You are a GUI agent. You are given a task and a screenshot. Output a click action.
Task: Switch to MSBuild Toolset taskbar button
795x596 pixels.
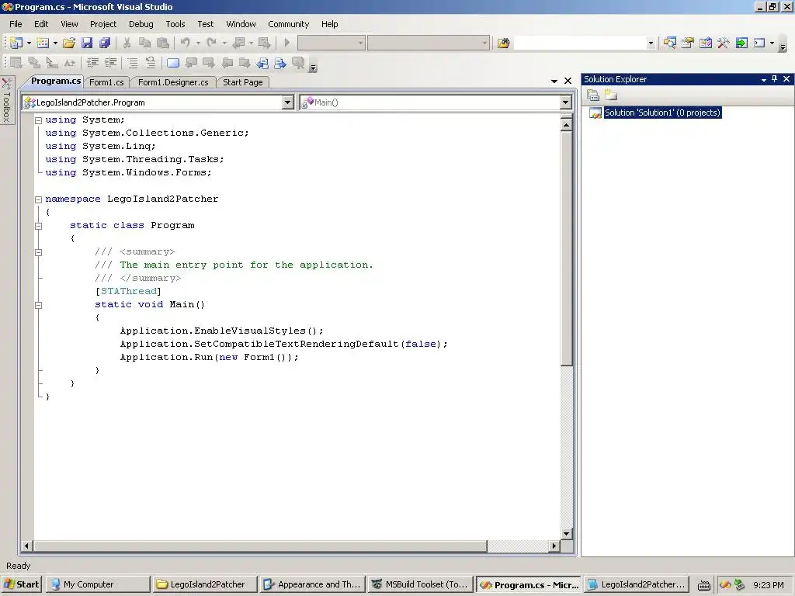coord(419,584)
